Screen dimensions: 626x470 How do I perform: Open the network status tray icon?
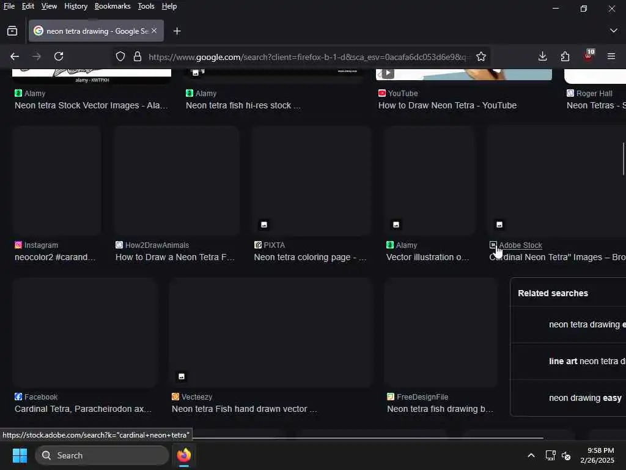551,455
